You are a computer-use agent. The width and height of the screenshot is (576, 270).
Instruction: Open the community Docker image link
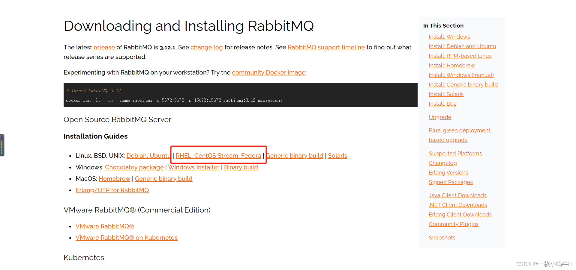point(268,72)
